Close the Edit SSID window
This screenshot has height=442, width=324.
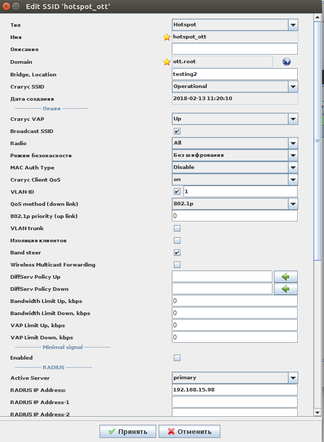tap(6, 5)
